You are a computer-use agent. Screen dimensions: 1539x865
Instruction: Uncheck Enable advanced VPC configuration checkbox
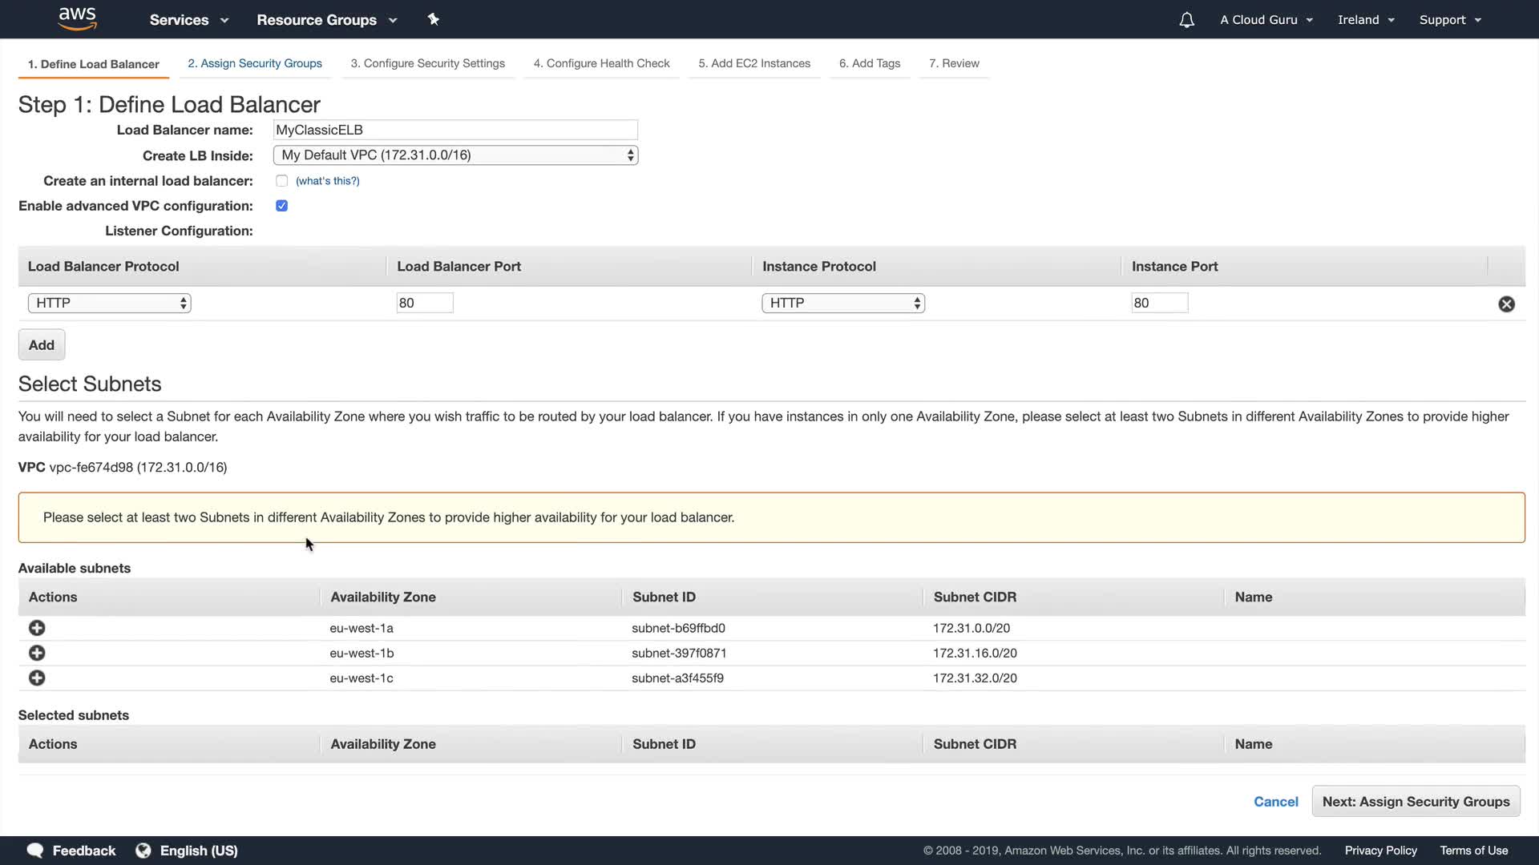(281, 206)
